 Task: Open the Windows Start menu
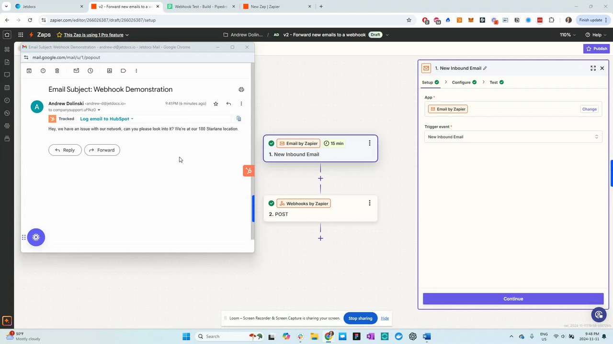click(186, 336)
